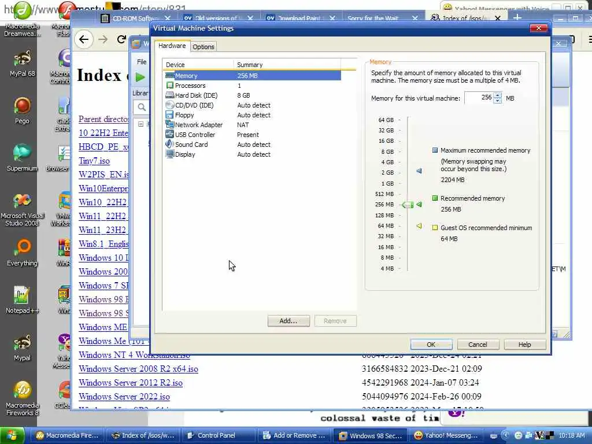The image size is (592, 444).
Task: Open a new browser tab with plus button
Action: [517, 17]
